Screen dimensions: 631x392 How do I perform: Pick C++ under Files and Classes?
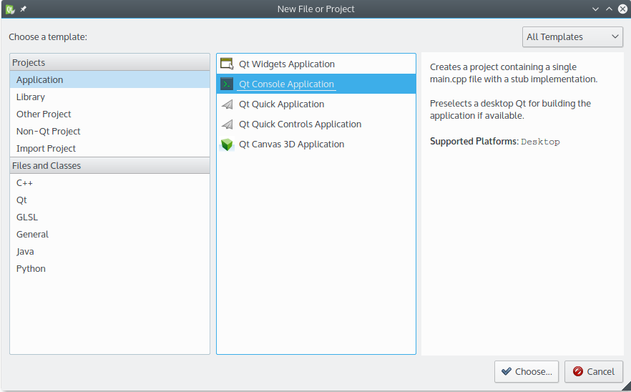pos(25,182)
